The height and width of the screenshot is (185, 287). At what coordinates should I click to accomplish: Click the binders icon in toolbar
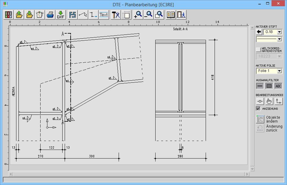tap(9, 15)
